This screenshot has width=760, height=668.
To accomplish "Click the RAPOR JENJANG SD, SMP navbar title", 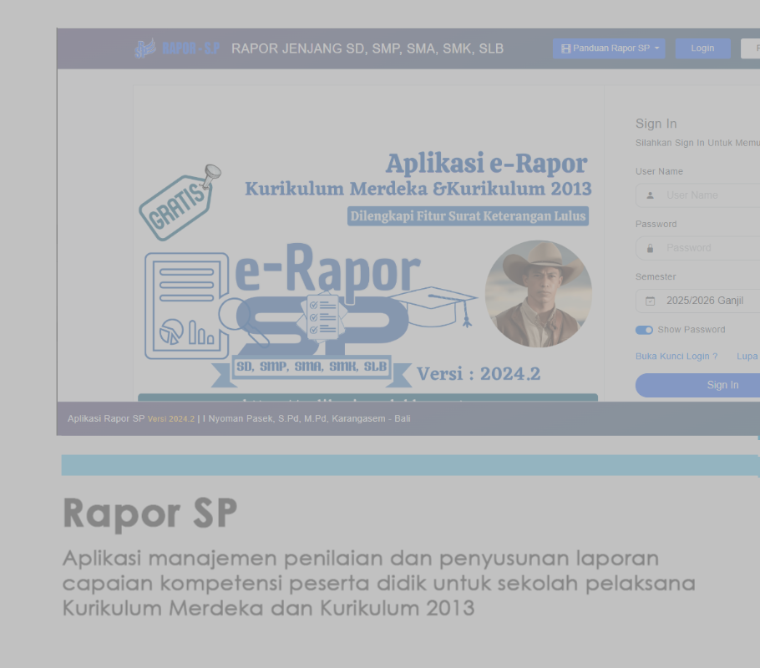I will (x=367, y=48).
